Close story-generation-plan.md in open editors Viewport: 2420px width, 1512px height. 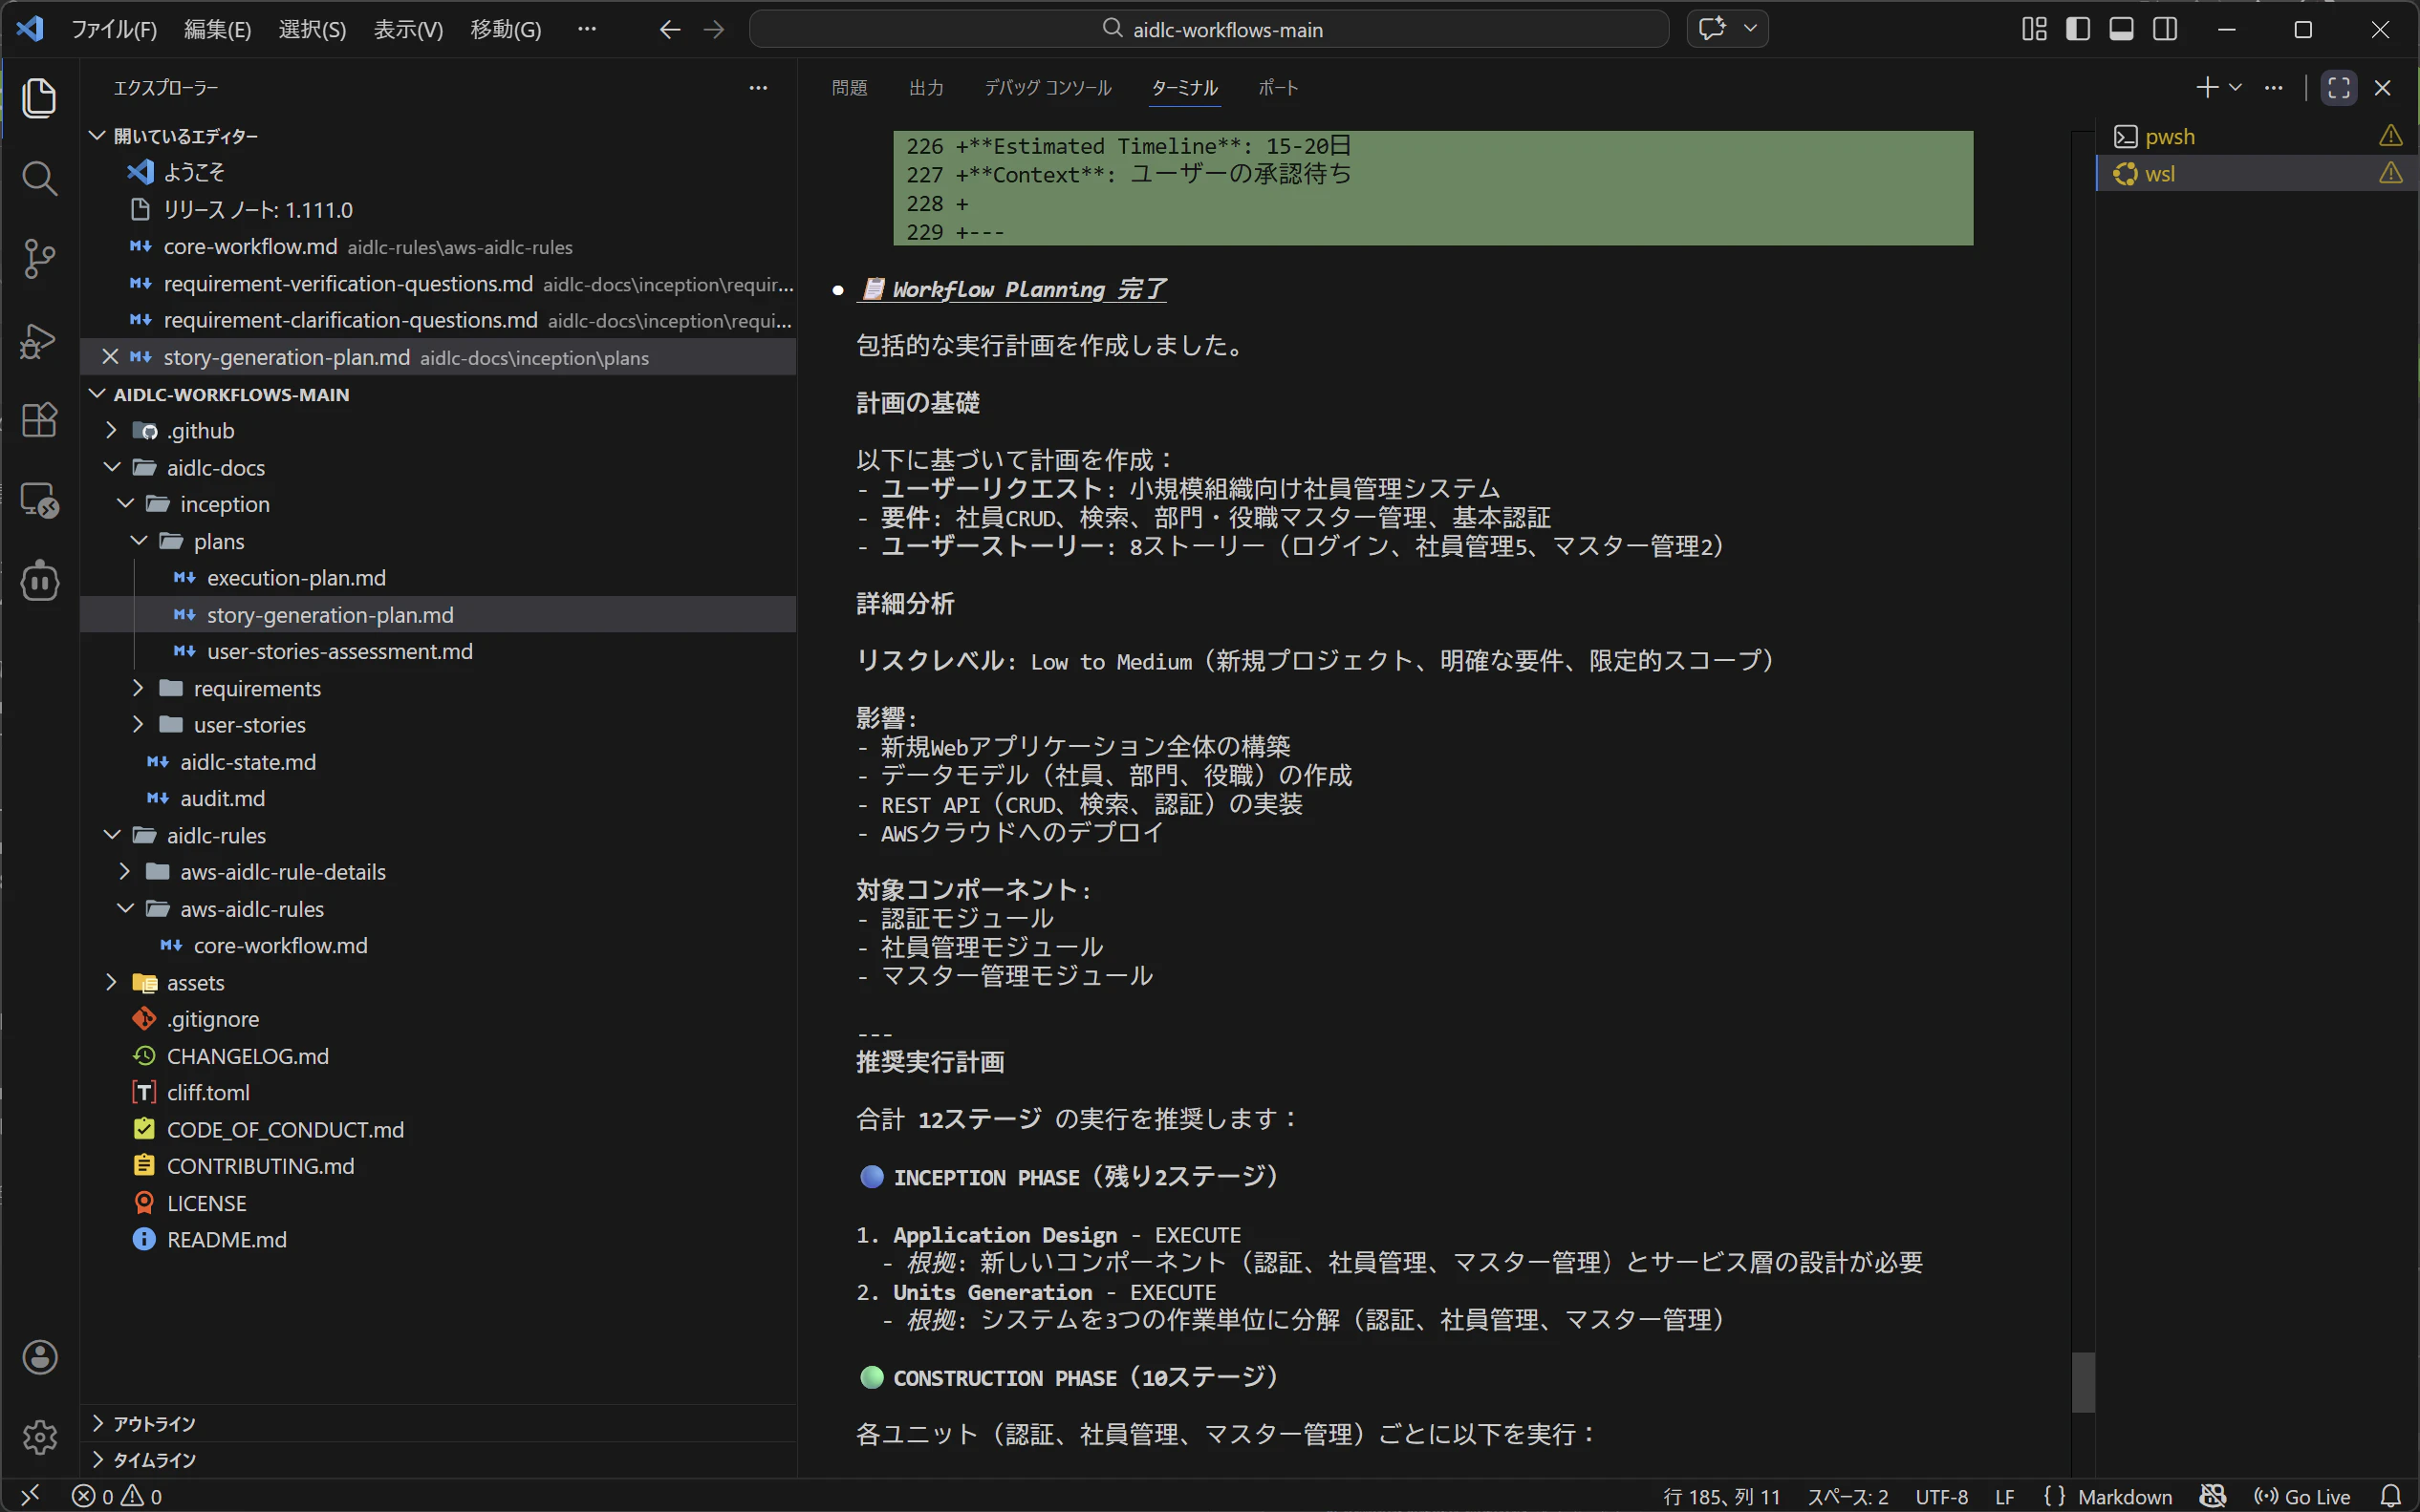click(x=110, y=357)
